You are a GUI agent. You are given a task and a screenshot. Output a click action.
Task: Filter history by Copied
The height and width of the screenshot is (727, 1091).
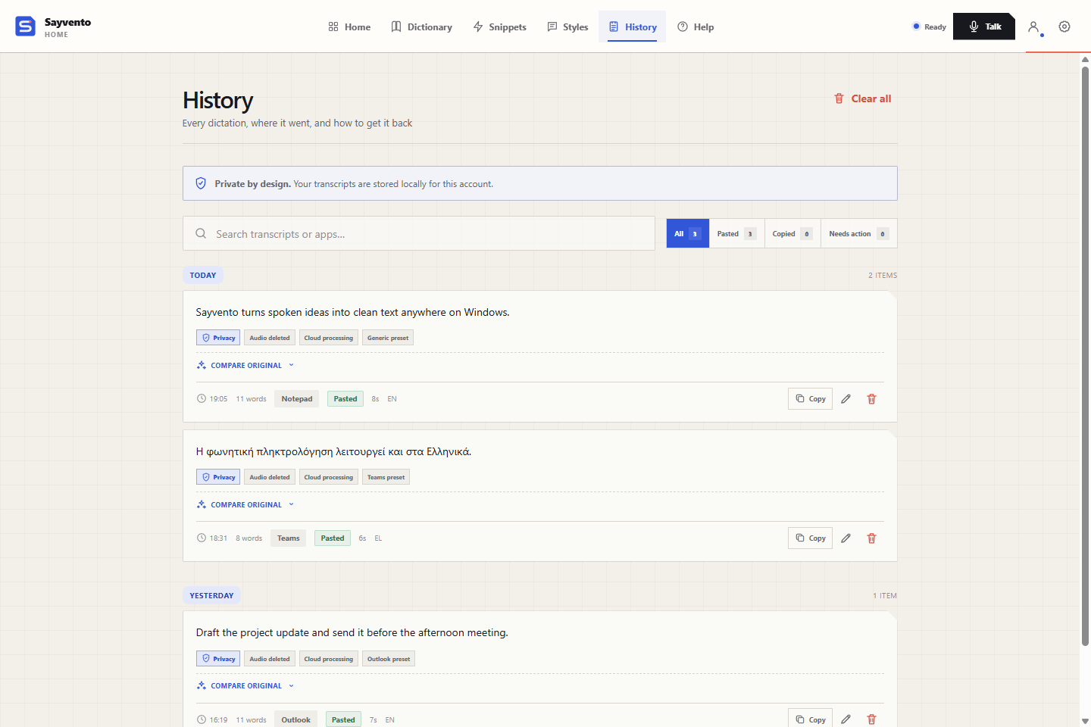[x=792, y=233]
